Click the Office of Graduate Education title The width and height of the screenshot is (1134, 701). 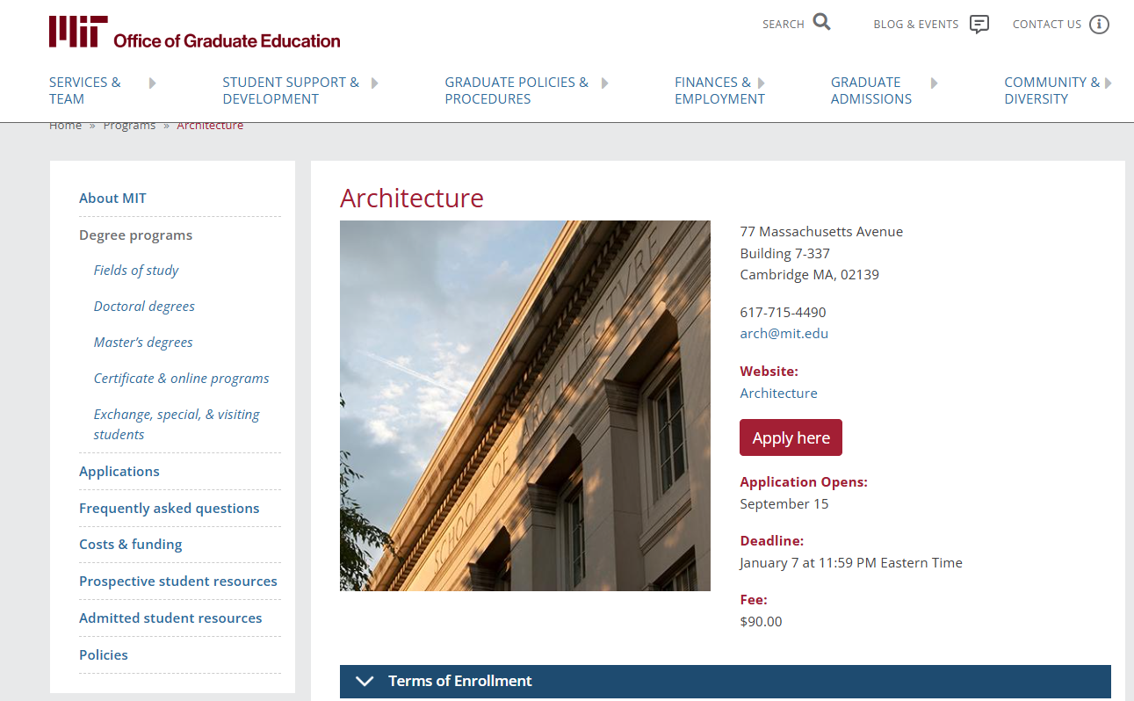pyautogui.click(x=227, y=40)
